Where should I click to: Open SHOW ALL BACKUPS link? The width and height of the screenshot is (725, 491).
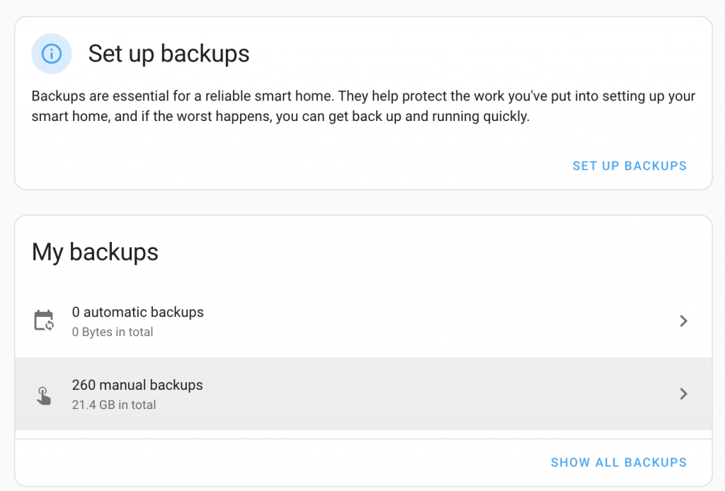click(x=618, y=462)
